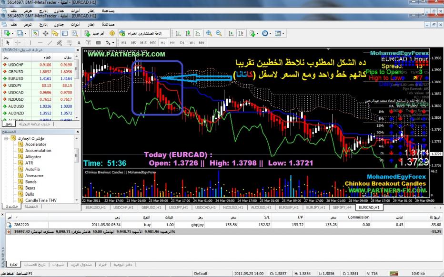The height and width of the screenshot is (277, 444).
Task: Open the EURUSD,H1 chart tab
Action: (93, 208)
